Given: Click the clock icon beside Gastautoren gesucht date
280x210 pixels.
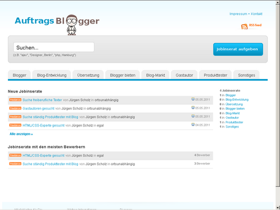Looking at the screenshot, I should coord(193,108).
